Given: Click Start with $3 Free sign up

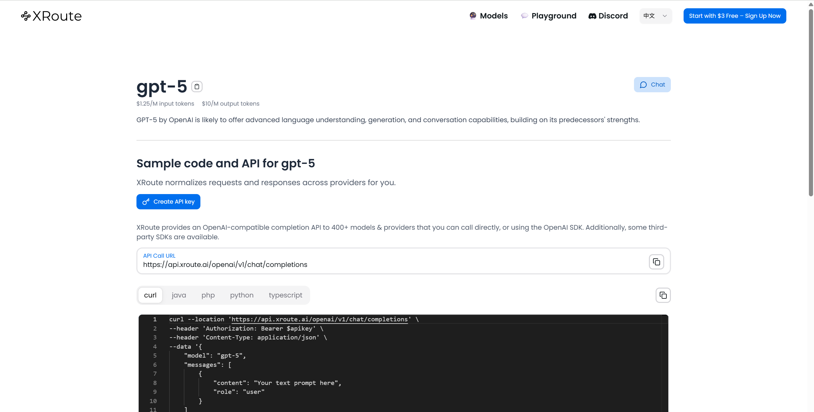Looking at the screenshot, I should click(734, 16).
